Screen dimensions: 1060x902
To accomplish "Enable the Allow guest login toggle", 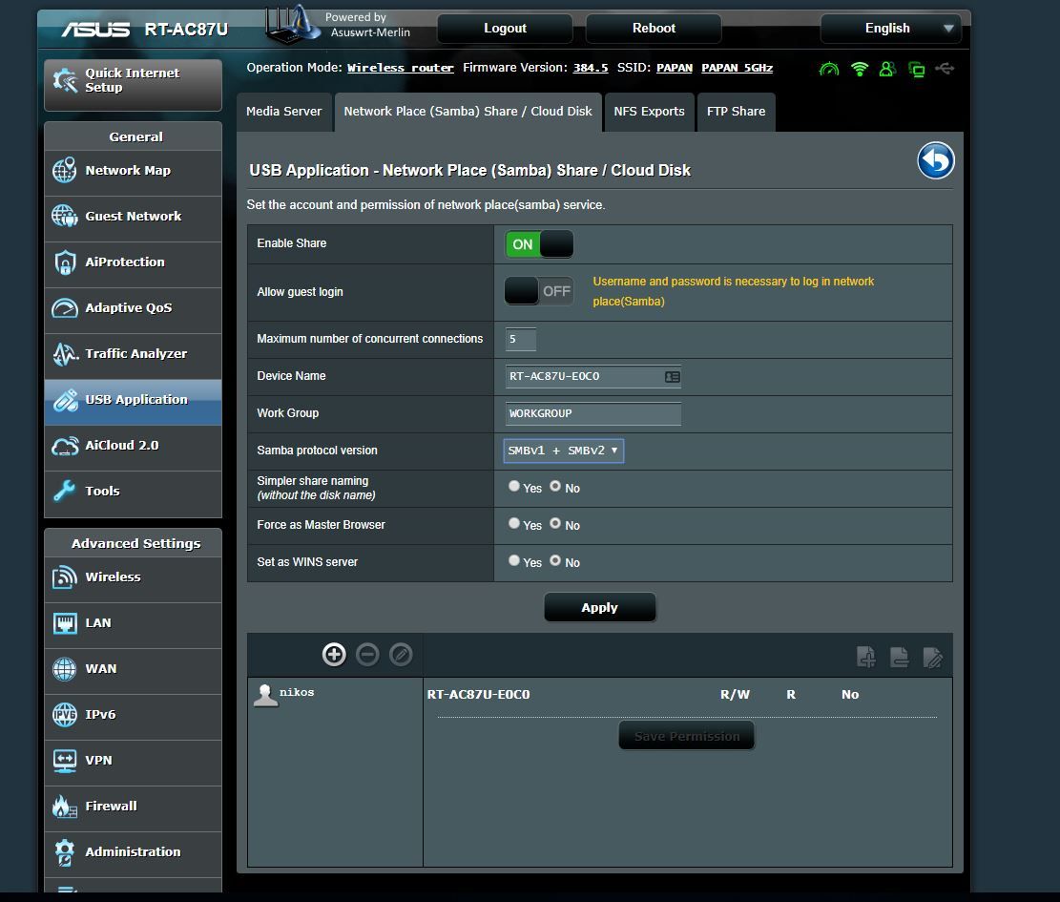I will (539, 291).
